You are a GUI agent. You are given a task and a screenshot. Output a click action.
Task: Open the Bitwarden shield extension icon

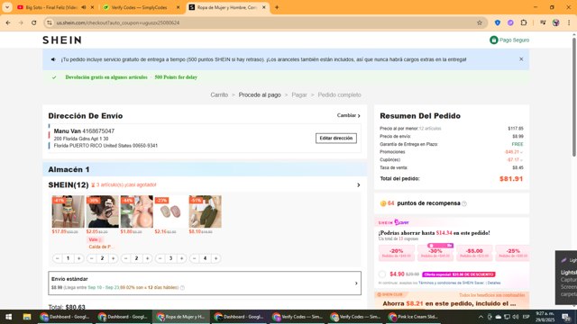[498, 22]
